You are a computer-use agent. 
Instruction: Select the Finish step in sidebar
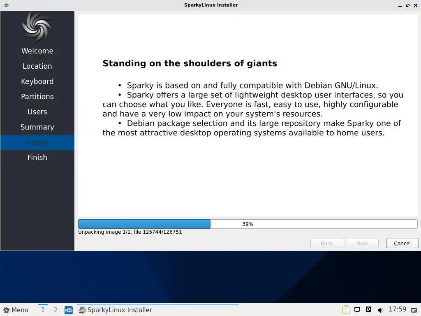click(x=37, y=158)
